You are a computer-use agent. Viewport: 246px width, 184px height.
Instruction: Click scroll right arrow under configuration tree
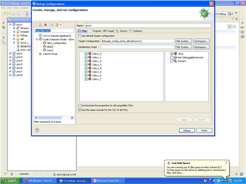[72, 117]
